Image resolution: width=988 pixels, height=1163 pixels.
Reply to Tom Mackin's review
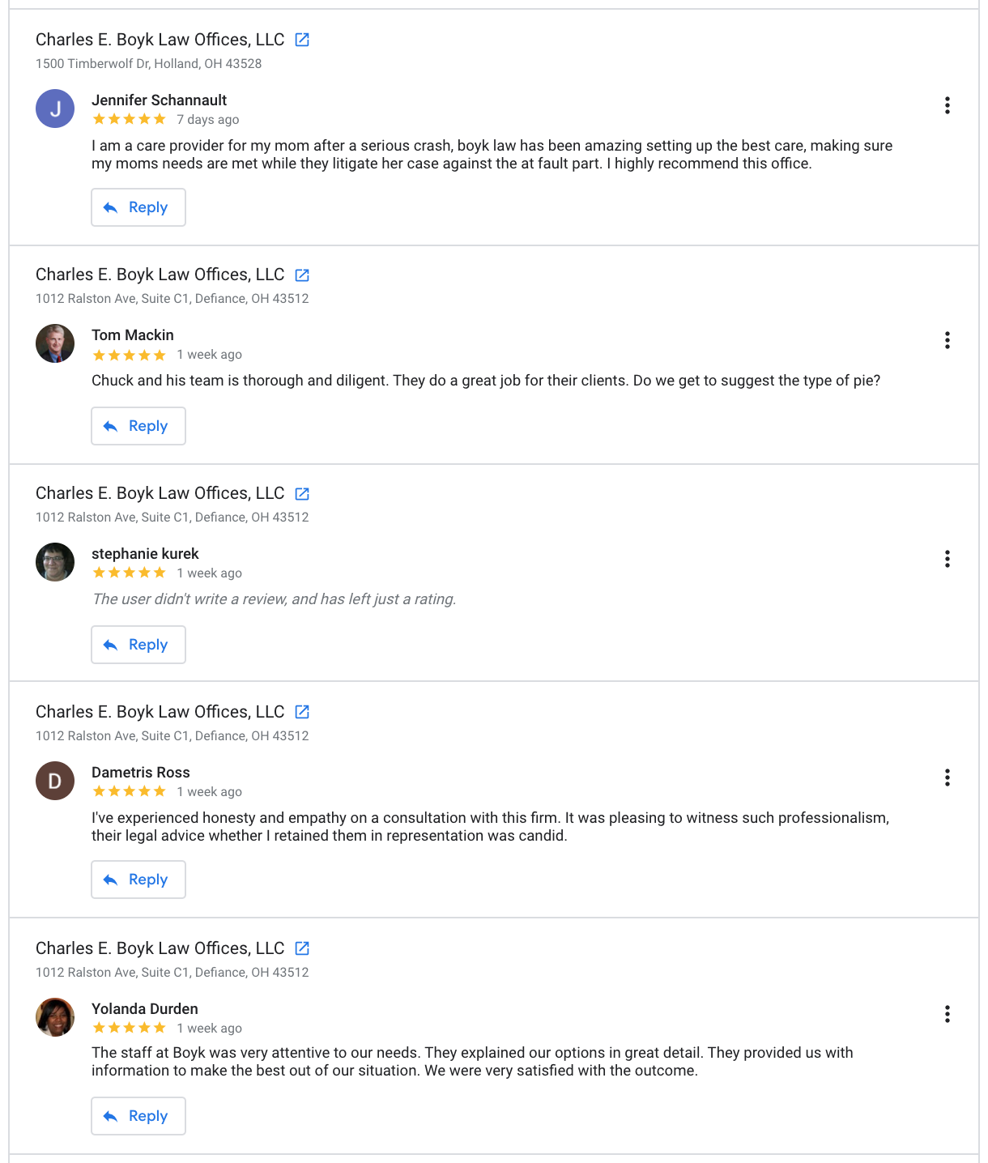click(138, 426)
